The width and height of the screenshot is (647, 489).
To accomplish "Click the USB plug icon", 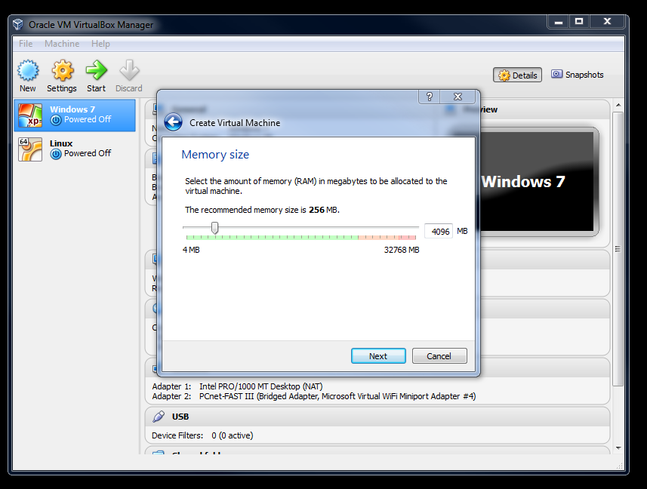I will (159, 417).
